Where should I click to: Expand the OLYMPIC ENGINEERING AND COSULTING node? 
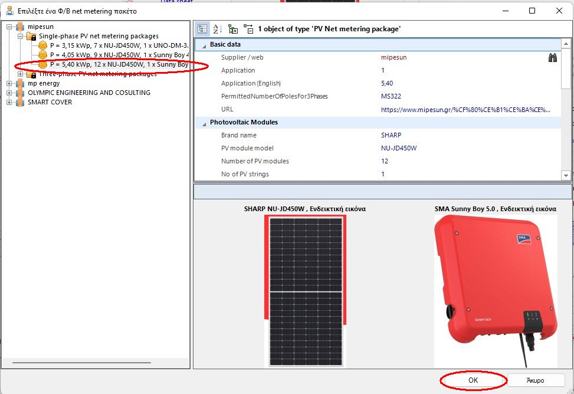coord(9,93)
